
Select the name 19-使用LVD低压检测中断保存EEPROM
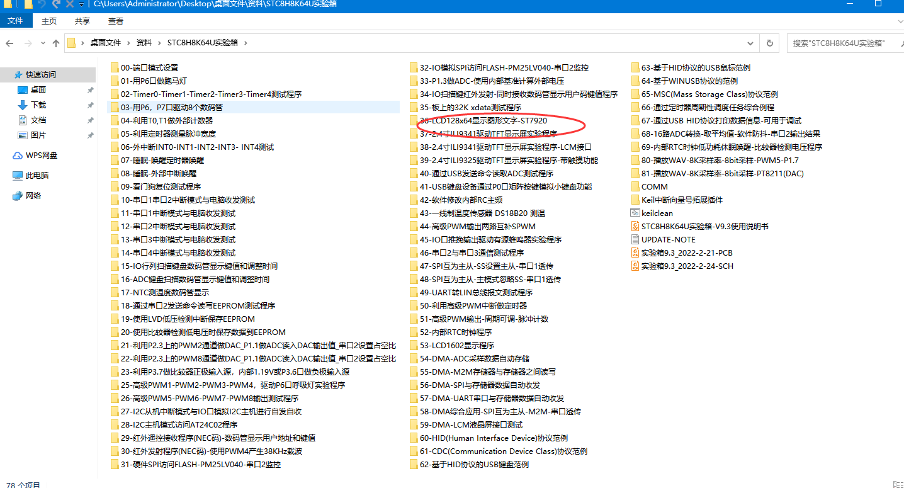[x=188, y=319]
